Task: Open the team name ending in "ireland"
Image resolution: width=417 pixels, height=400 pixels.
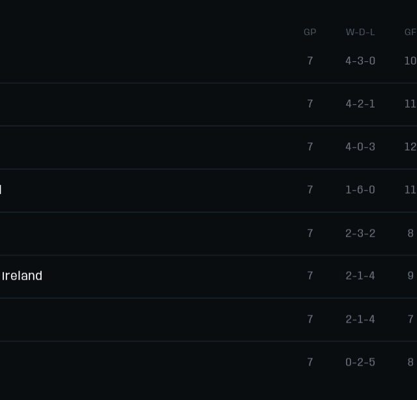Action: pos(22,276)
